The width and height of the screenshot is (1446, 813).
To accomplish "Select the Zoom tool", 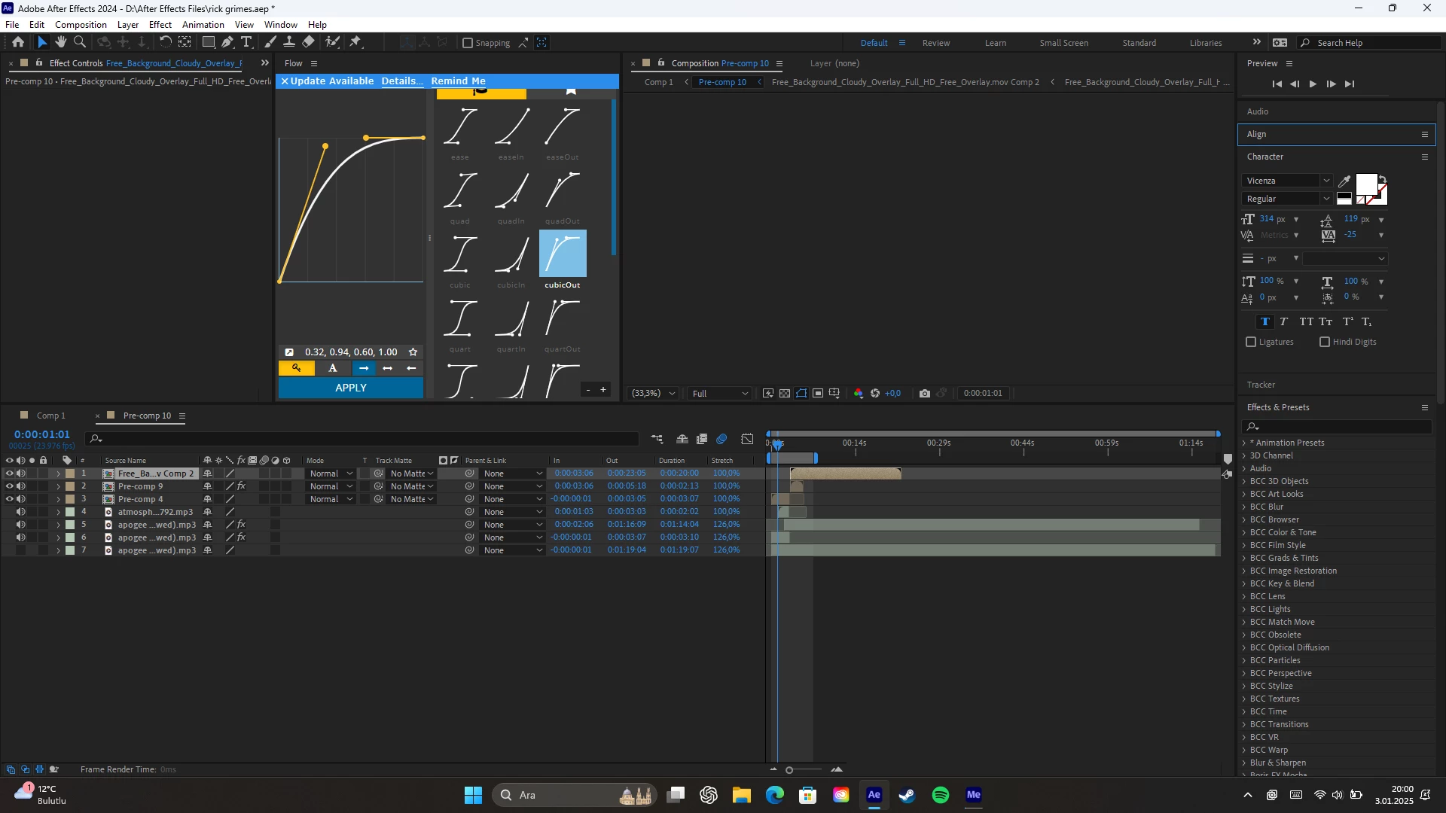I will point(80,43).
